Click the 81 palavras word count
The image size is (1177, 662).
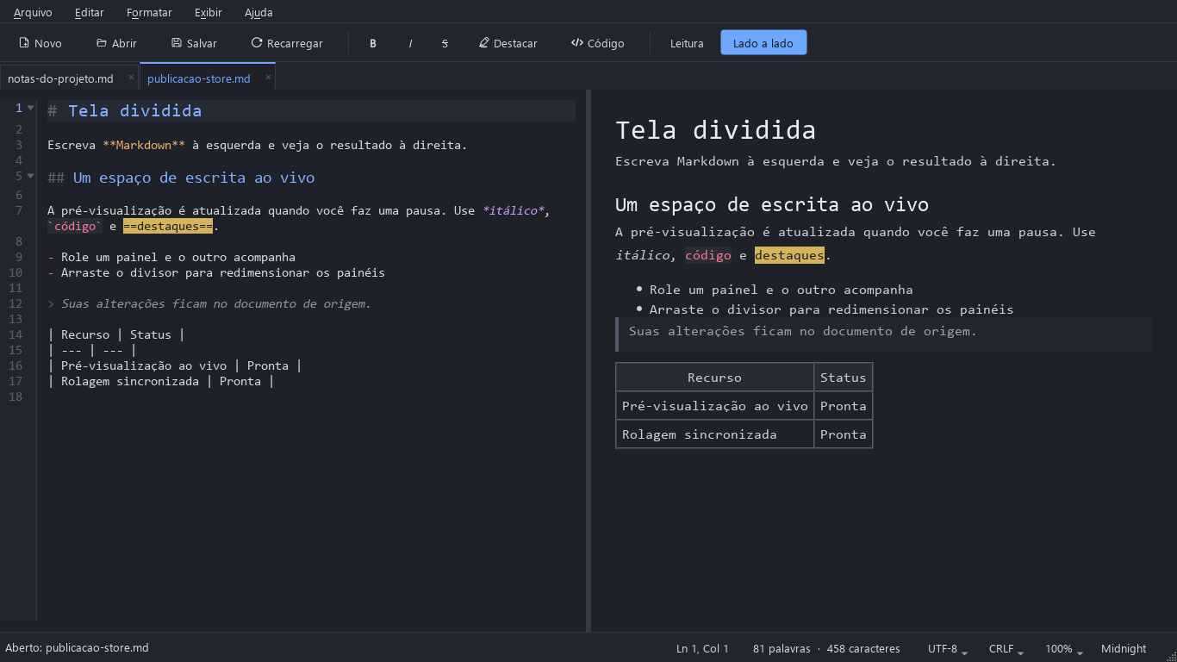pyautogui.click(x=782, y=648)
